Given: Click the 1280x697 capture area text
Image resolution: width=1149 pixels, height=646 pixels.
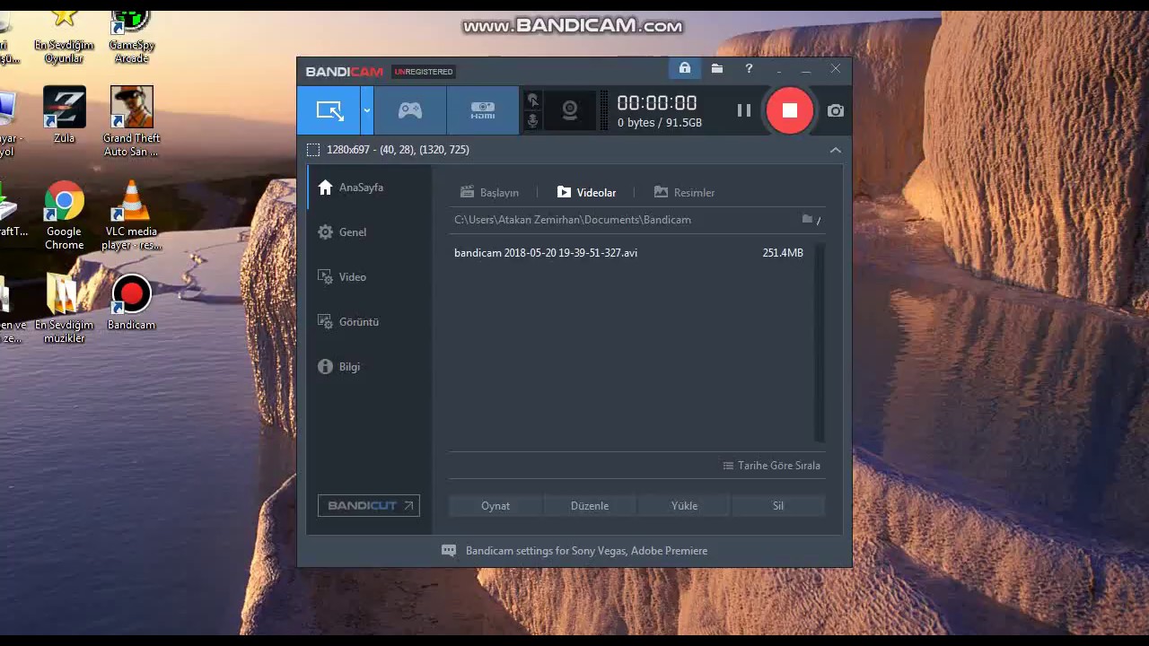Looking at the screenshot, I should pos(398,150).
